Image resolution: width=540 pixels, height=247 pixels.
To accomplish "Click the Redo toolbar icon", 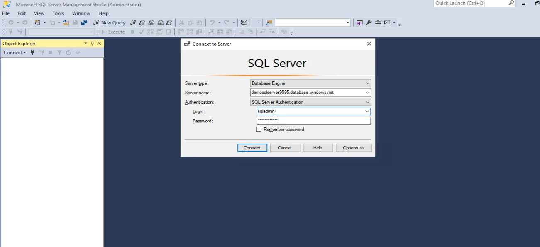I will click(x=226, y=22).
